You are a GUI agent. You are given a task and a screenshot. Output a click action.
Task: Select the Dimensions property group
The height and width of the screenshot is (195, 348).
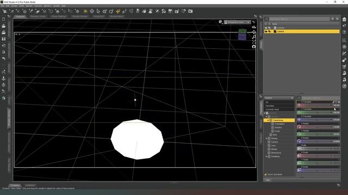pyautogui.click(x=276, y=153)
